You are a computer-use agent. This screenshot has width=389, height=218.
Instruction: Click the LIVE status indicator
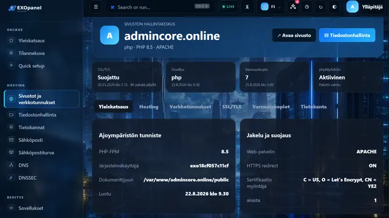[229, 7]
